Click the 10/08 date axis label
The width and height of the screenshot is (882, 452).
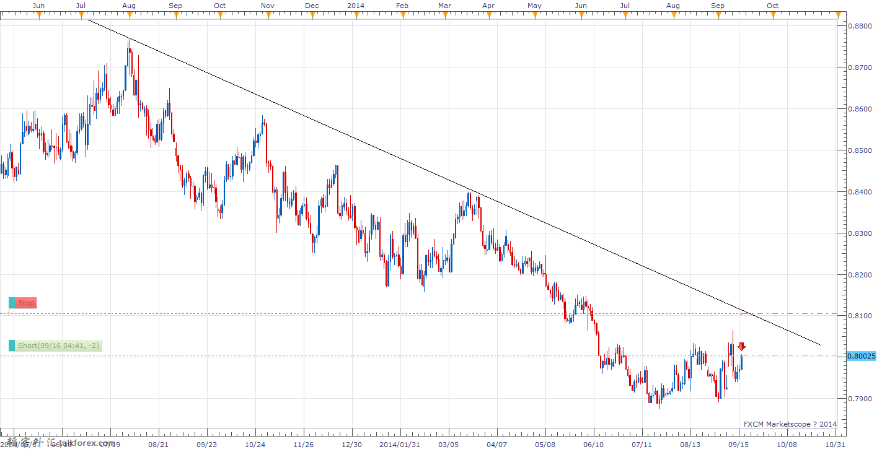click(x=787, y=444)
